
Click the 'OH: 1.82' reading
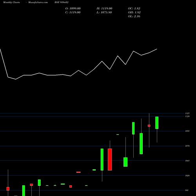(134, 13)
